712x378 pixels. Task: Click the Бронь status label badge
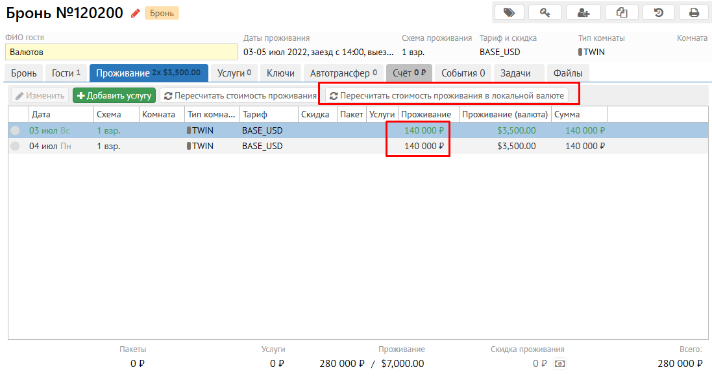[x=162, y=13]
